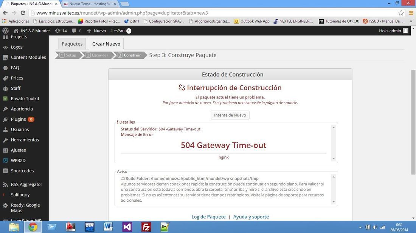Click the updates icon showing 14
Viewport: 416px width, 233px height.
pyautogui.click(x=57, y=31)
